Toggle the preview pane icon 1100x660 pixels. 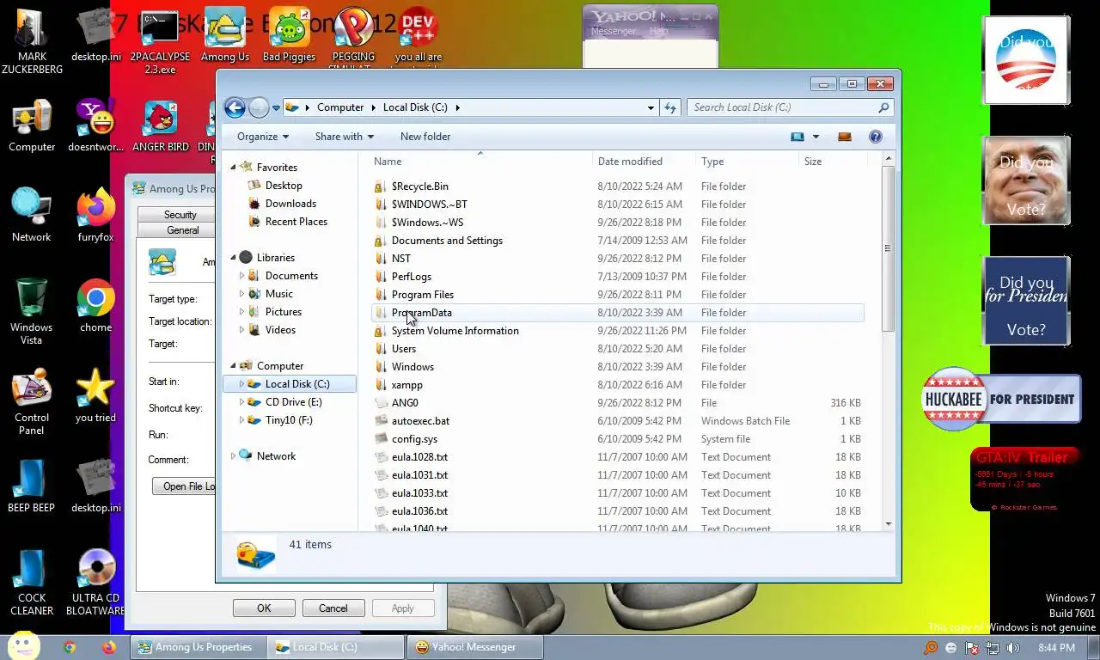point(845,137)
